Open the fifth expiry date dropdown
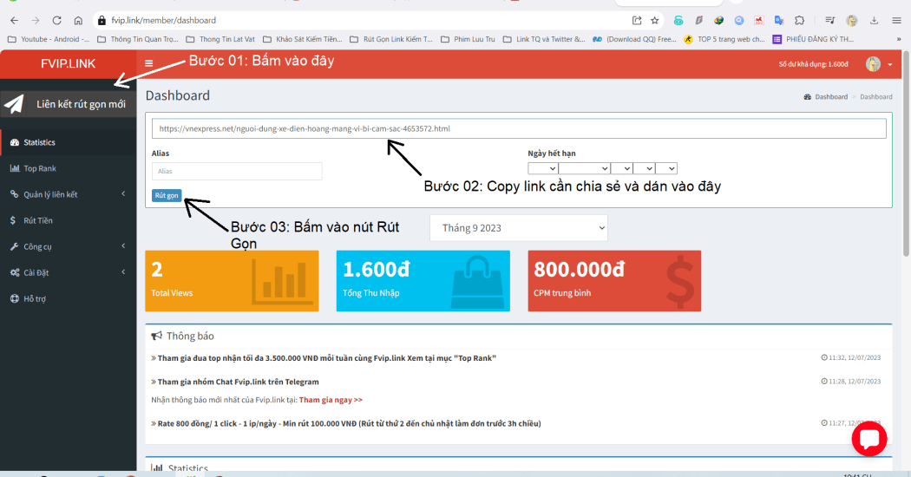Screen dimensions: 911x477 coord(666,168)
